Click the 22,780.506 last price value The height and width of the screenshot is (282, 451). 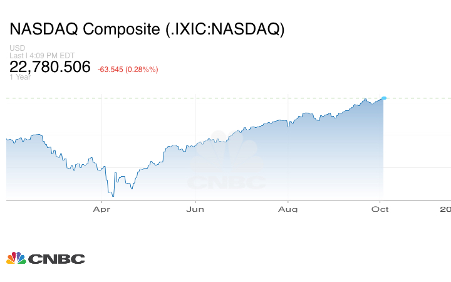[x=50, y=67]
